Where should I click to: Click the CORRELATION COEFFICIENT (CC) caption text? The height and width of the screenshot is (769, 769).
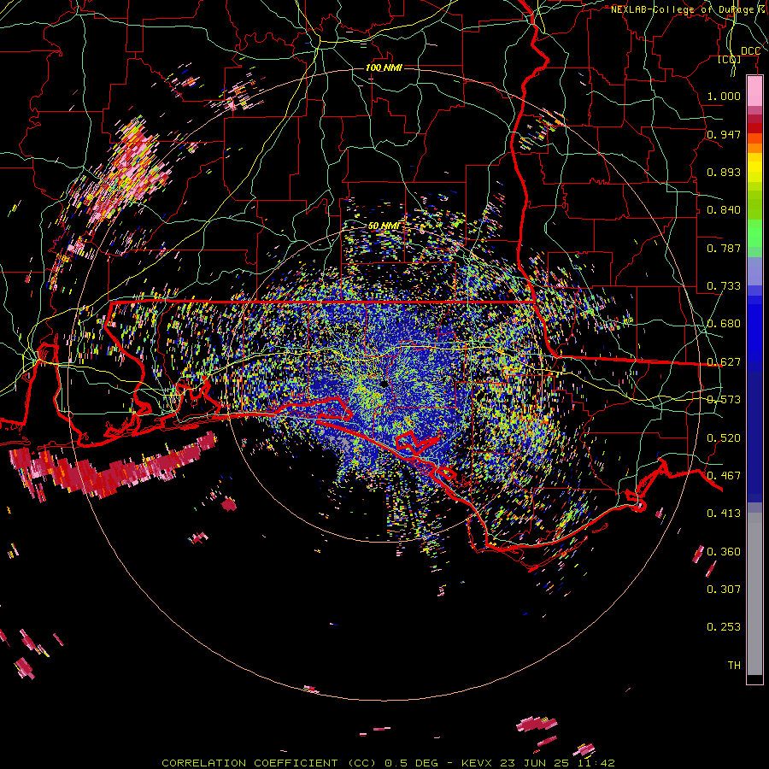(x=269, y=763)
